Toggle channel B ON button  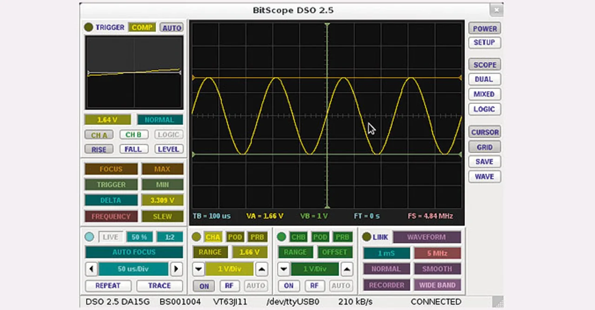(x=289, y=286)
